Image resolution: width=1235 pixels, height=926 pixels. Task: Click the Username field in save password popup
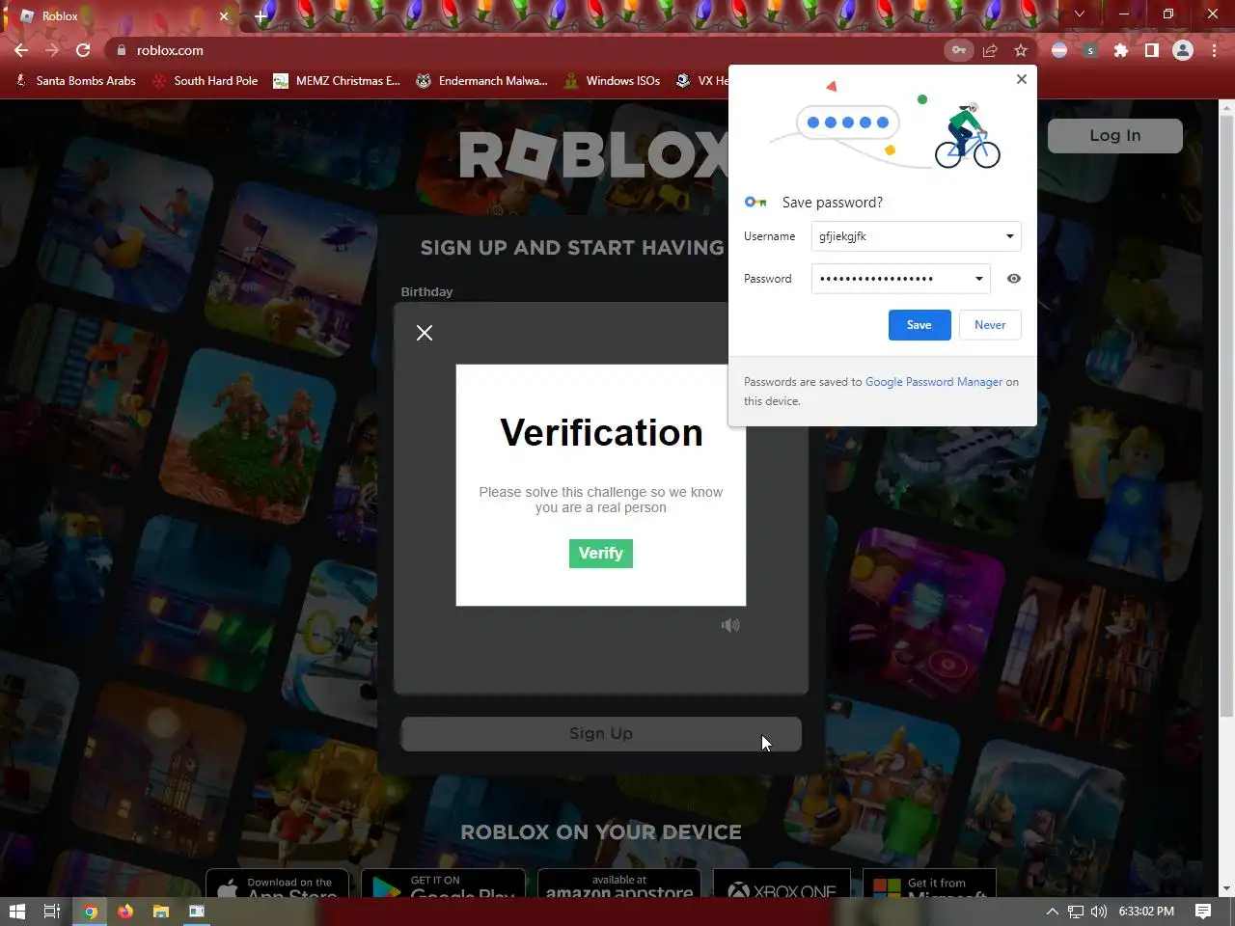tap(916, 236)
